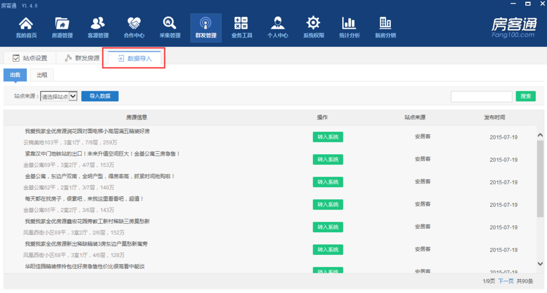Click scrollbar down arrow in listing table
Screen dimensions: 547x293
coord(541,264)
